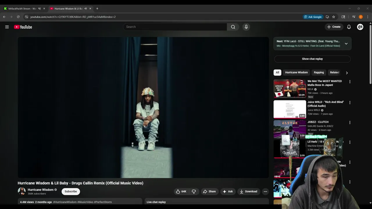This screenshot has height=209, width=372.
Task: Open a new browser tab
Action: (97, 8)
